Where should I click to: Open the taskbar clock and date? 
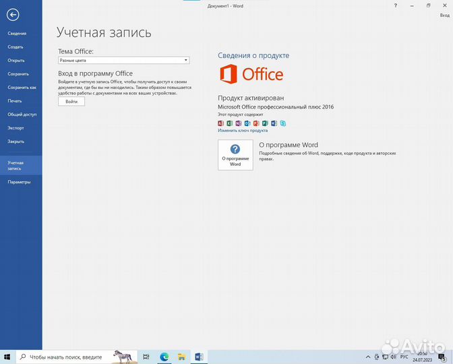423,357
